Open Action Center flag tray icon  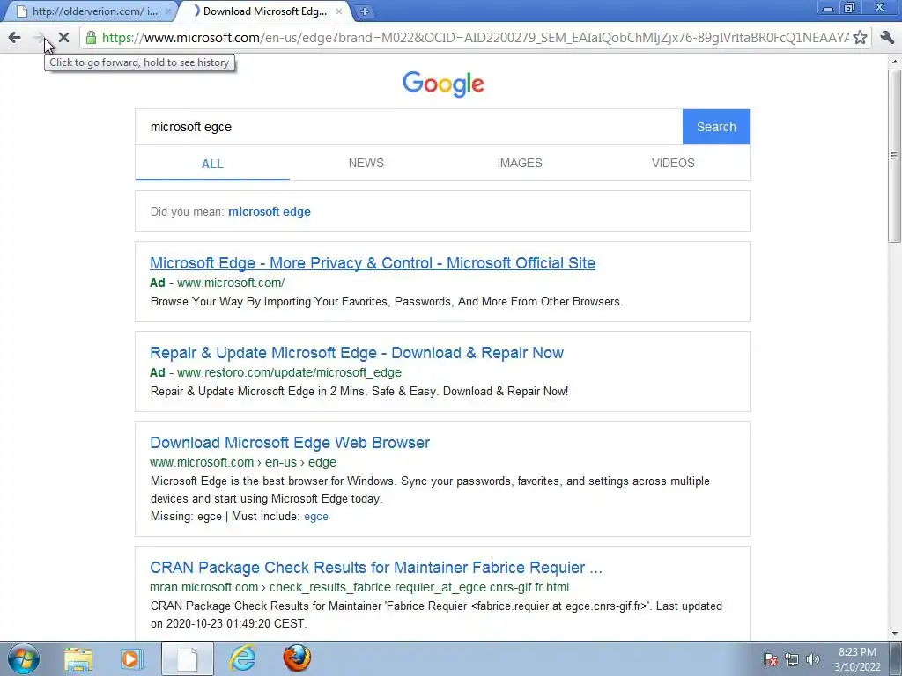coord(771,659)
